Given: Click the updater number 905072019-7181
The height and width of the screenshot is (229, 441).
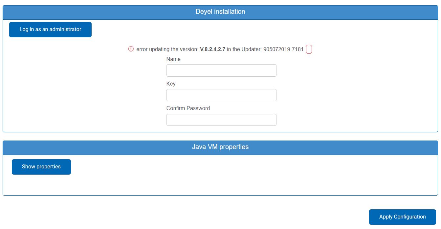Looking at the screenshot, I should [x=283, y=49].
